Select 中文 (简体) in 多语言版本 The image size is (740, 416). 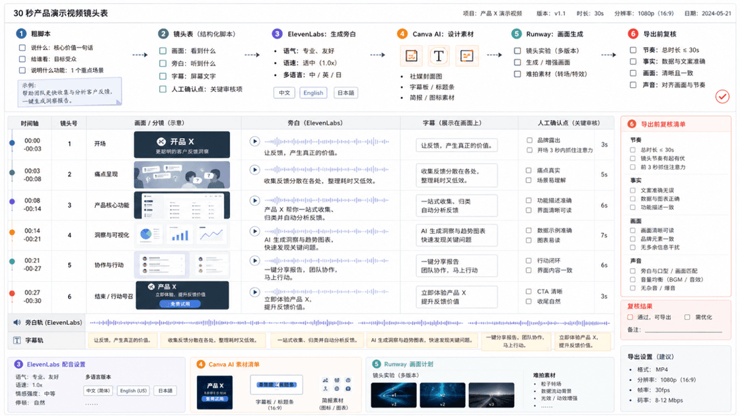pos(98,390)
